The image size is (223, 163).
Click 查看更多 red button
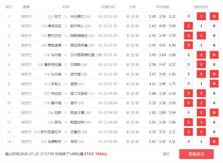pyautogui.click(x=196, y=154)
